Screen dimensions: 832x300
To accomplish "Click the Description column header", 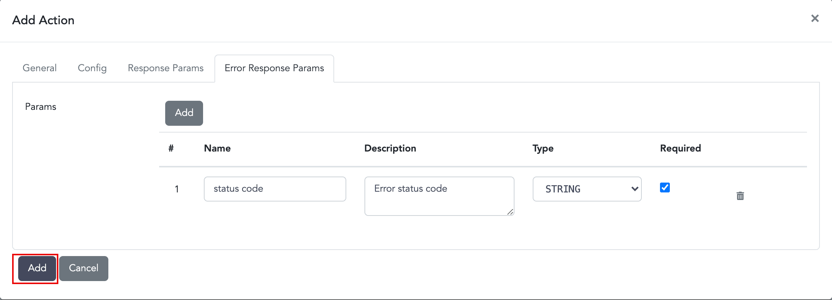I will coord(390,148).
